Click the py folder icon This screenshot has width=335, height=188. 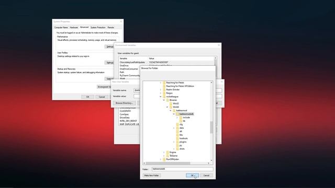177,145
